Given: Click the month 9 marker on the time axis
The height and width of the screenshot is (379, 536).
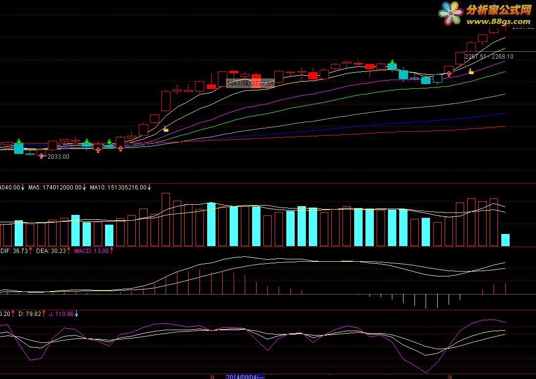Looking at the screenshot, I should click(x=450, y=377).
